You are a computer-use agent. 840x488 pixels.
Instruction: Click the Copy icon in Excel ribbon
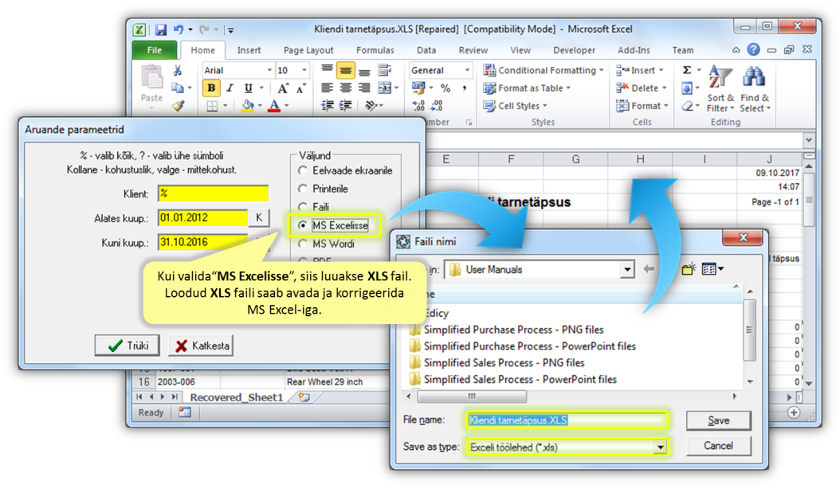pos(177,88)
